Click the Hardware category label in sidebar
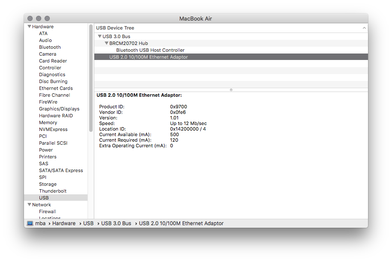 pyautogui.click(x=43, y=27)
